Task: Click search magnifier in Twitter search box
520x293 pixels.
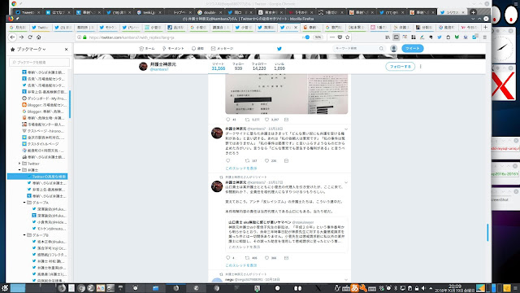Action: pos(381,49)
